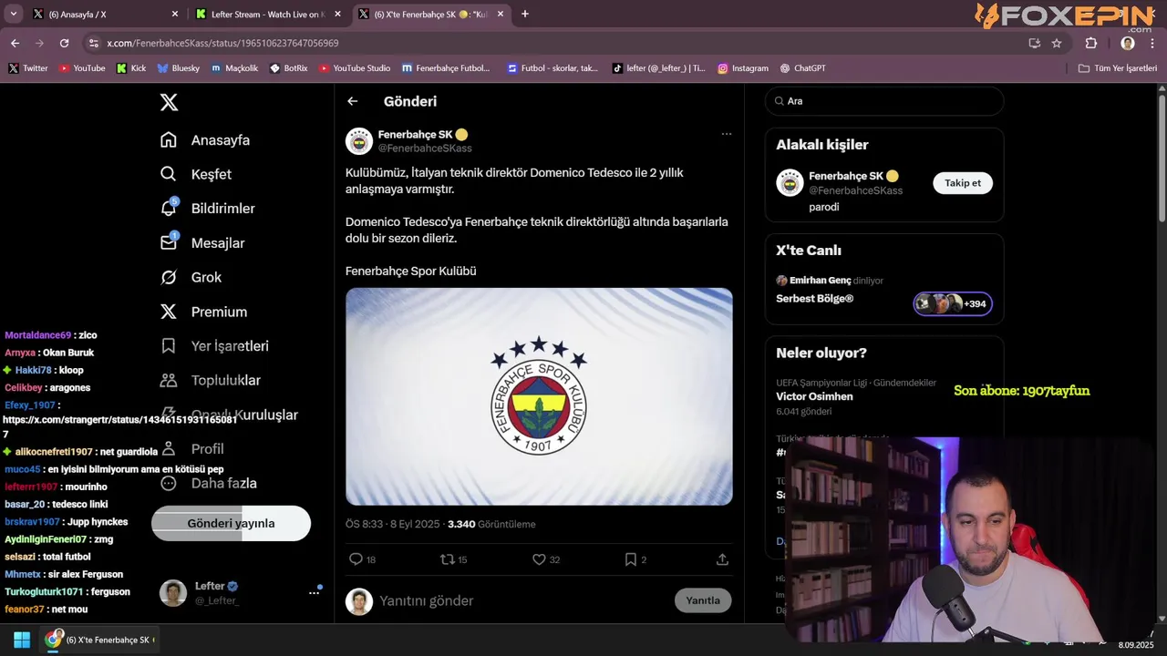
Task: Close the Anasayfa / X tab
Action: tap(175, 14)
